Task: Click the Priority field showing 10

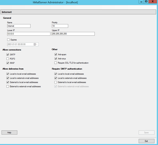Action: [x=60, y=26]
